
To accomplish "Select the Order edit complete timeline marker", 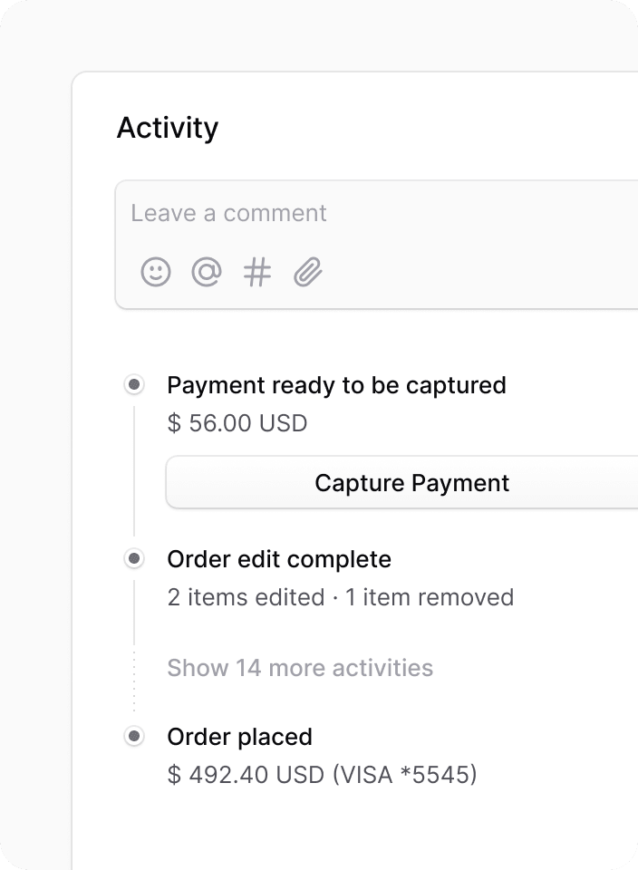I will coord(134,559).
